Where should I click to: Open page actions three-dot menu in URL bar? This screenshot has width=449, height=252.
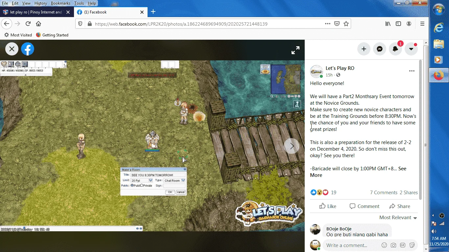click(x=328, y=24)
